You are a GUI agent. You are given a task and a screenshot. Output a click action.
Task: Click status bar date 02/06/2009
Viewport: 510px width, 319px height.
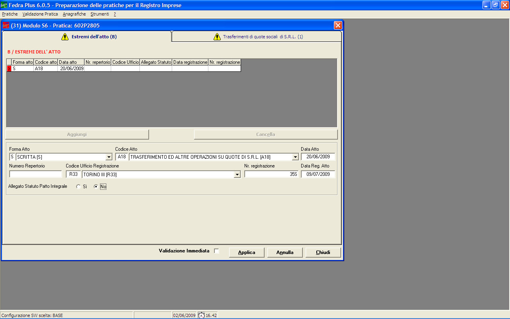184,315
